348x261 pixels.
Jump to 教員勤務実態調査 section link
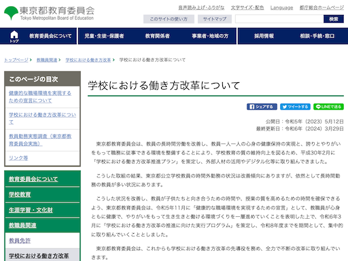point(40,140)
